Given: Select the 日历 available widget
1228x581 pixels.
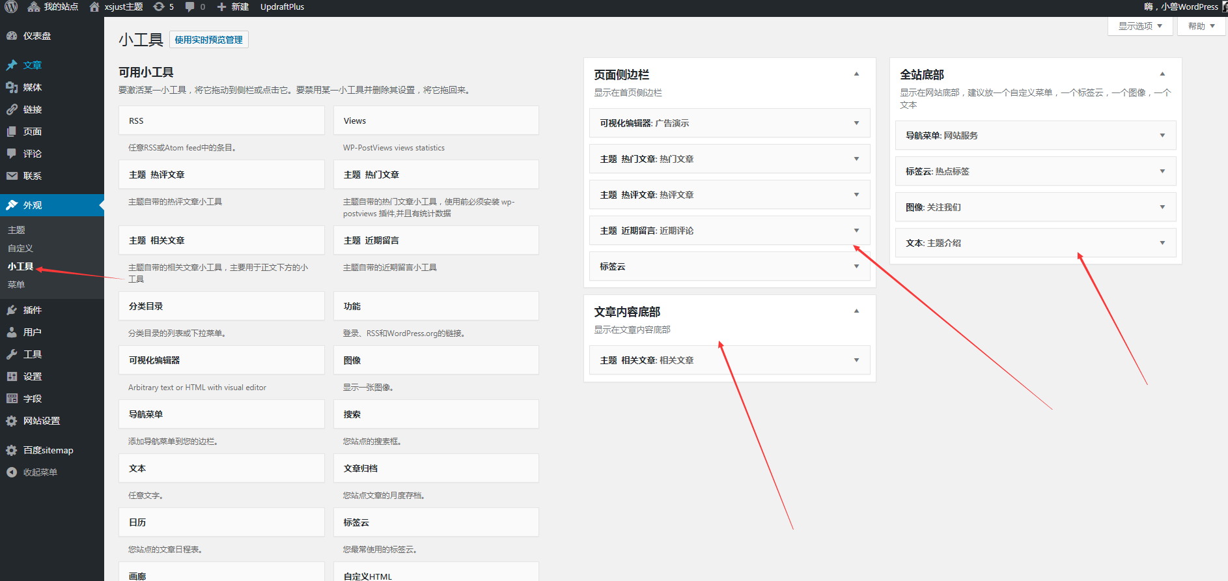Looking at the screenshot, I should [x=221, y=522].
